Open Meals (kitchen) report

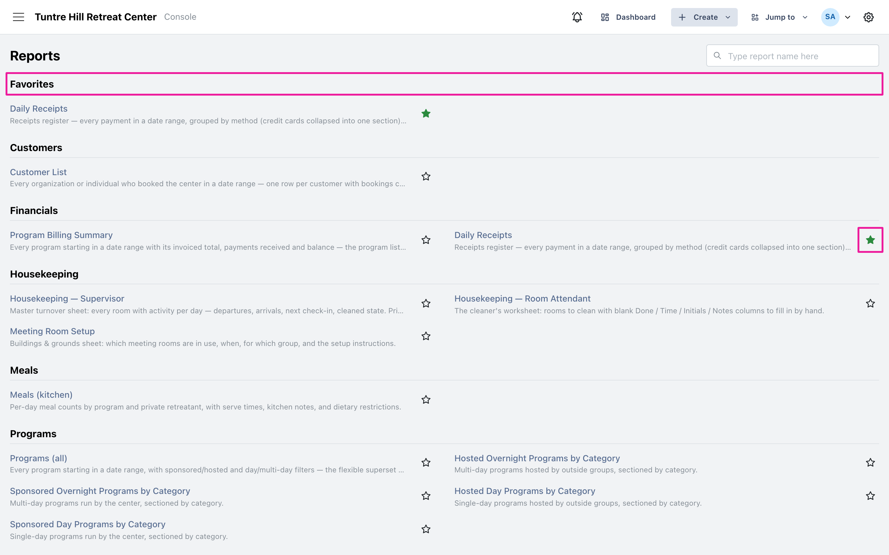(41, 395)
